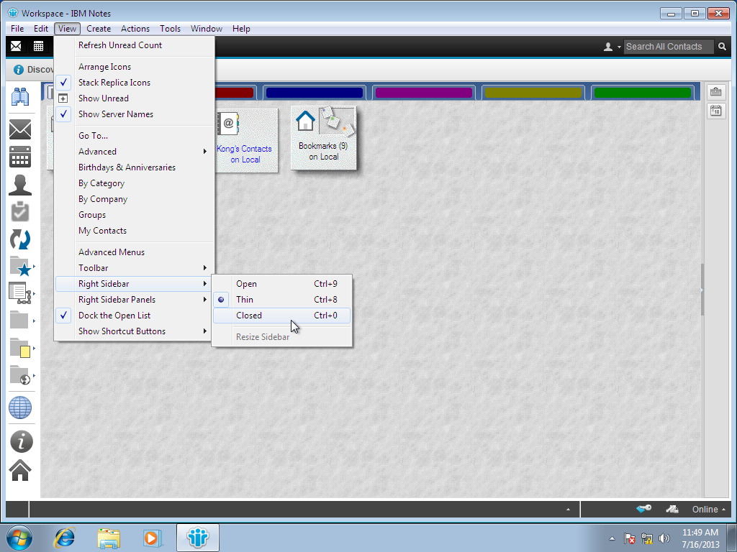Viewport: 737px width, 552px height.
Task: Open the Actions menu
Action: [x=135, y=29]
